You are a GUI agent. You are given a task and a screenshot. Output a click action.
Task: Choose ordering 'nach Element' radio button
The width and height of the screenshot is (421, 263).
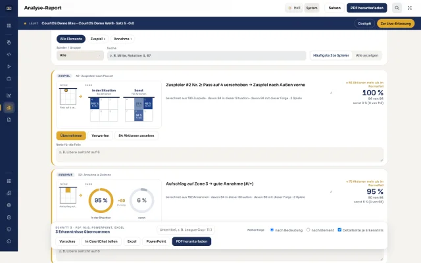click(309, 230)
